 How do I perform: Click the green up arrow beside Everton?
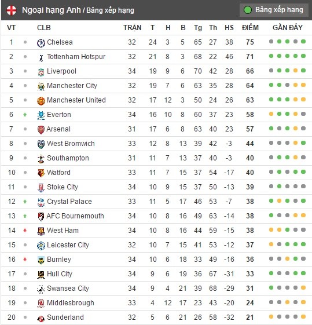pyautogui.click(x=25, y=114)
